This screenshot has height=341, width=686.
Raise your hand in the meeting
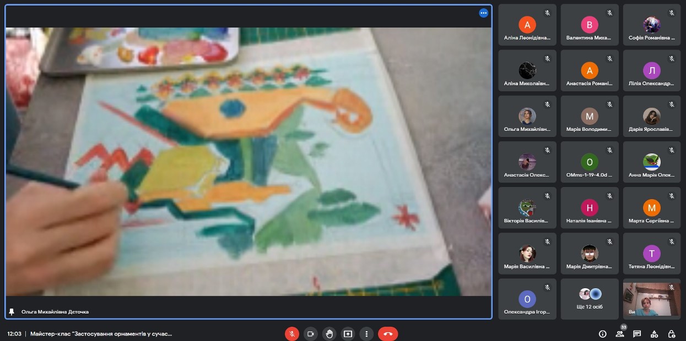(329, 333)
